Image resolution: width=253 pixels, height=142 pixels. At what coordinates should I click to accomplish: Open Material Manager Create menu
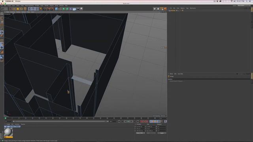click(8, 124)
